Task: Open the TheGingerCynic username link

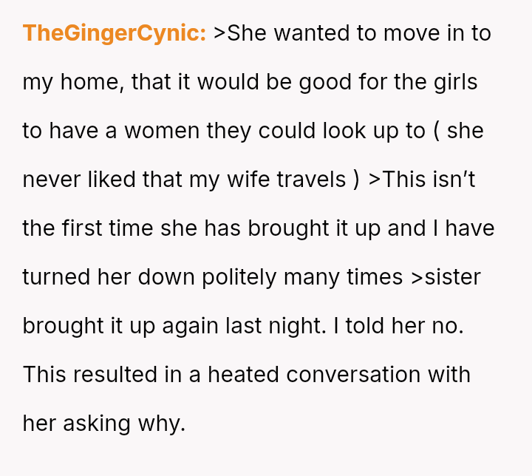Action: click(x=114, y=33)
